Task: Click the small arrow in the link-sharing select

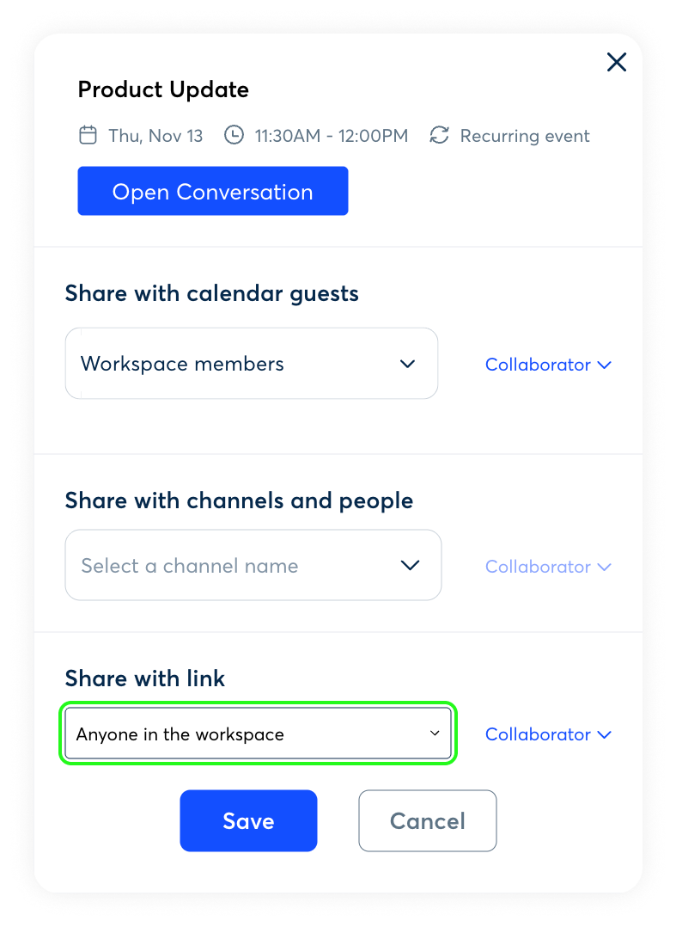Action: click(435, 734)
